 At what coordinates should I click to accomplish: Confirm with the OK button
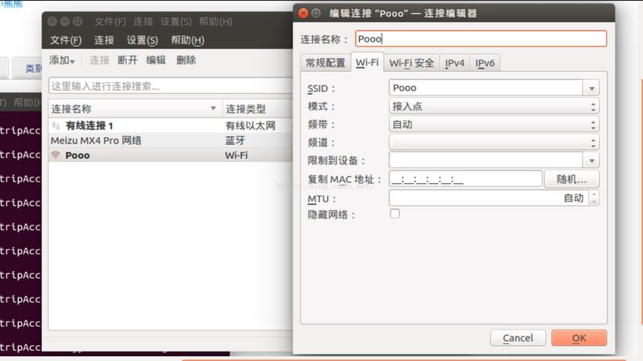(x=579, y=338)
